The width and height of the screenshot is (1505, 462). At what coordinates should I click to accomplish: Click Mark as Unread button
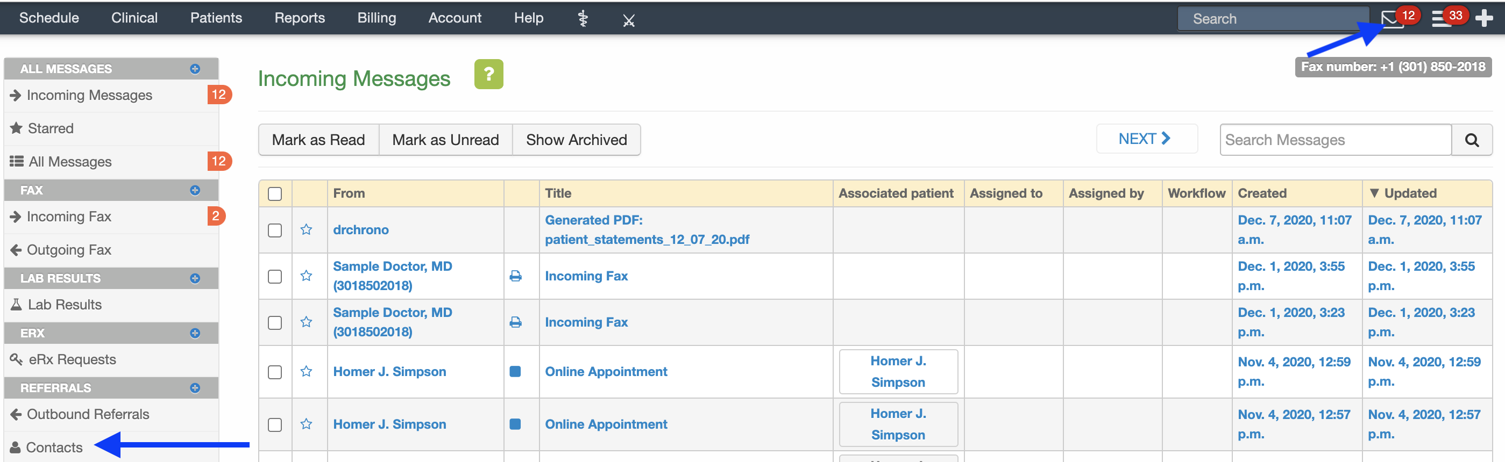click(446, 140)
